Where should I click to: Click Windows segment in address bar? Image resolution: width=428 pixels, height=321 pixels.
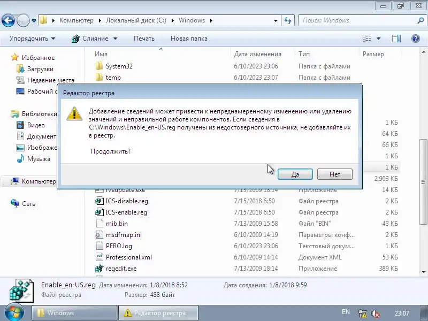pyautogui.click(x=192, y=20)
